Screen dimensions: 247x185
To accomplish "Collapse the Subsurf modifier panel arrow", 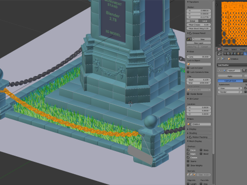I will (x=219, y=70).
